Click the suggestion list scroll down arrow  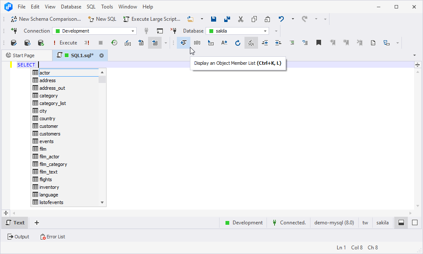click(x=102, y=202)
